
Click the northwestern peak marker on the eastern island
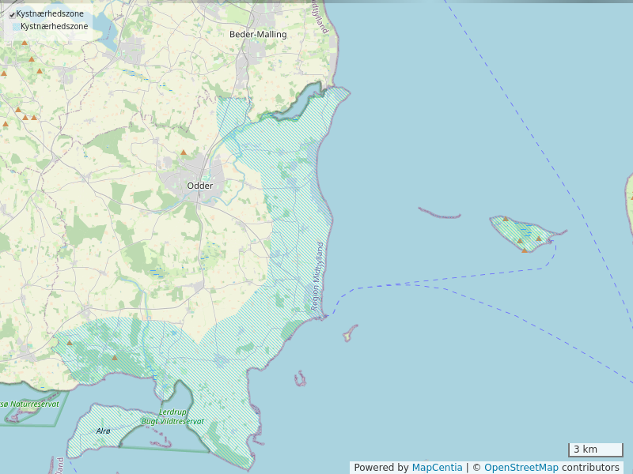(x=506, y=219)
